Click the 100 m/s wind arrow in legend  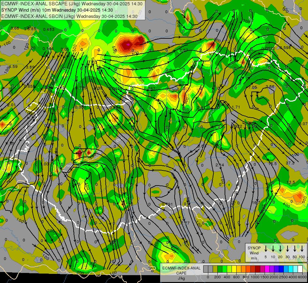point(302,249)
